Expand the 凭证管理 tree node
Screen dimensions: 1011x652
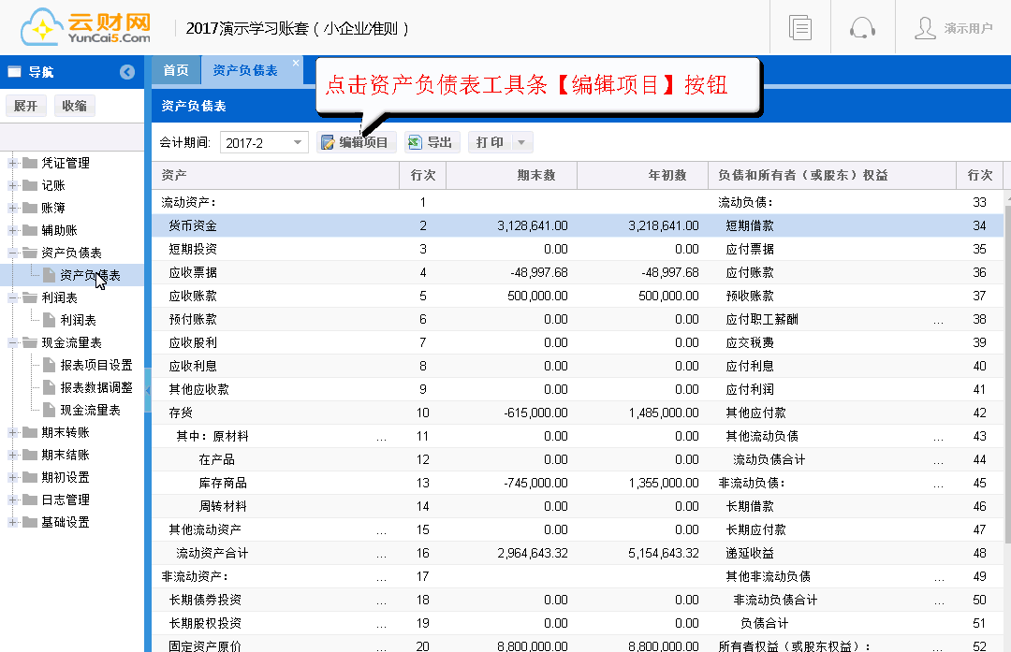click(11, 163)
